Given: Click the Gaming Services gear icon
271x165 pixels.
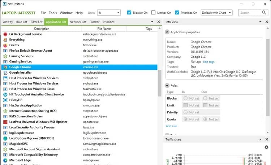Looking at the screenshot, I should coord(5,56).
